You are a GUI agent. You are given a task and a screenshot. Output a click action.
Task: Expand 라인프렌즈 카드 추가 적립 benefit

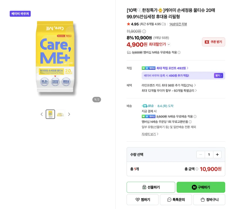point(169,85)
